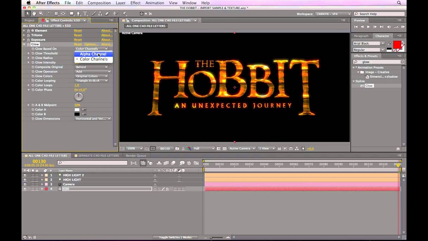Switch to the Render Queue tab
The image size is (428, 241).
coord(136,156)
